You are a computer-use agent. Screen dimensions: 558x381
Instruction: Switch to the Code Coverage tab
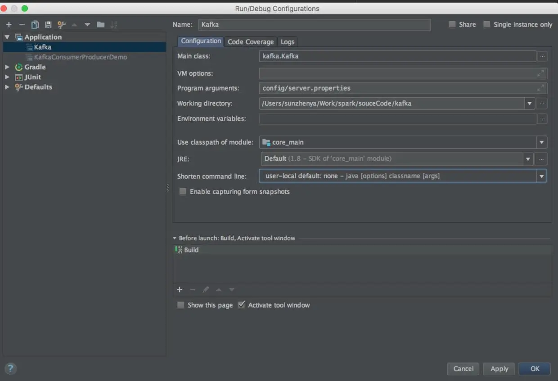pyautogui.click(x=251, y=42)
